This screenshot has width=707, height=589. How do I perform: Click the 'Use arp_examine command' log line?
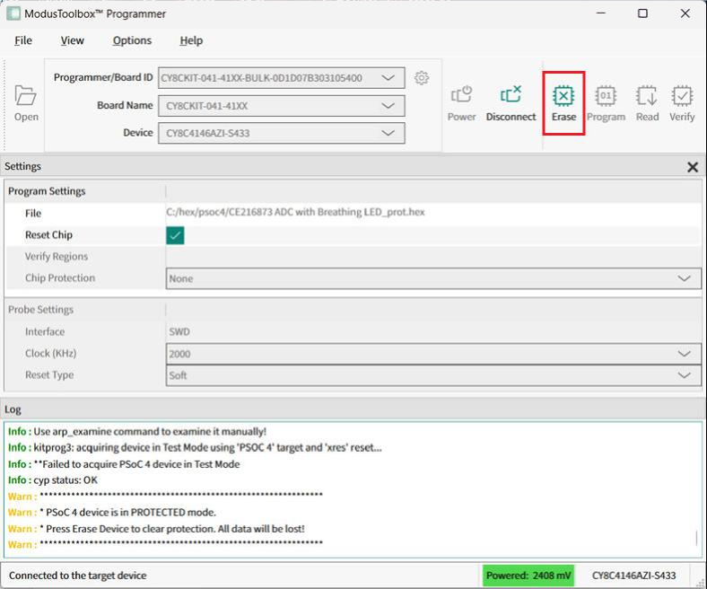[x=137, y=432]
